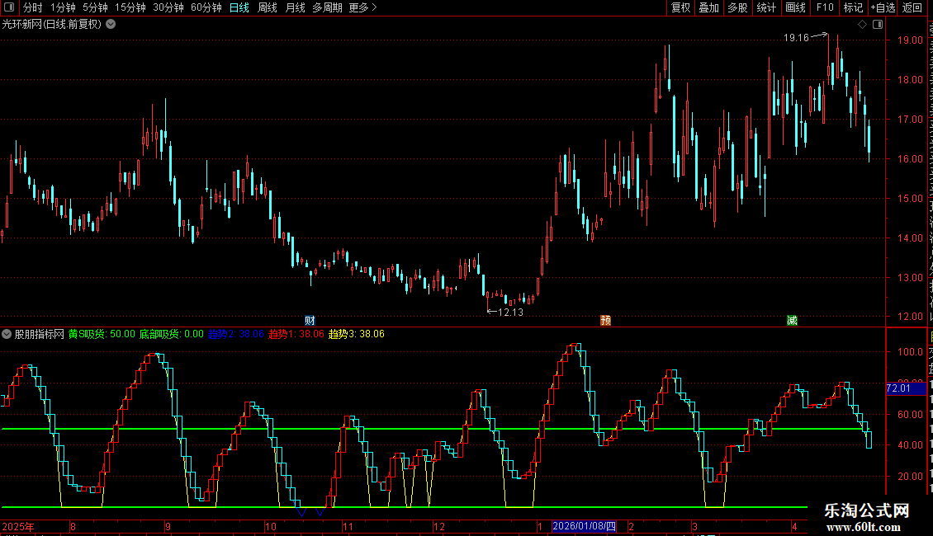The height and width of the screenshot is (536, 933).
Task: Click the 底部吸货: 0.00 label
Action: point(172,334)
